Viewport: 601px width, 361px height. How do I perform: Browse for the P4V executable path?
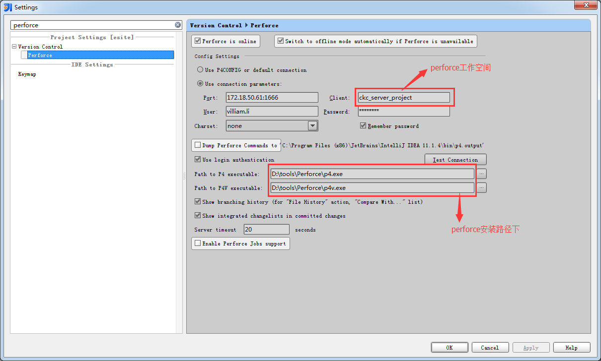tap(481, 188)
